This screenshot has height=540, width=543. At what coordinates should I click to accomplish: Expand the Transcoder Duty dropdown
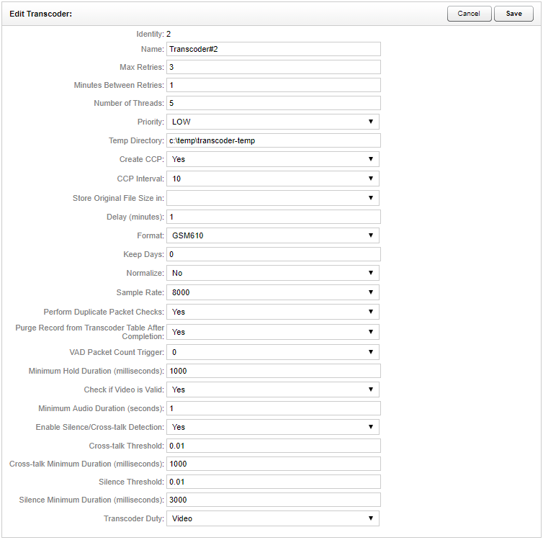pos(273,518)
